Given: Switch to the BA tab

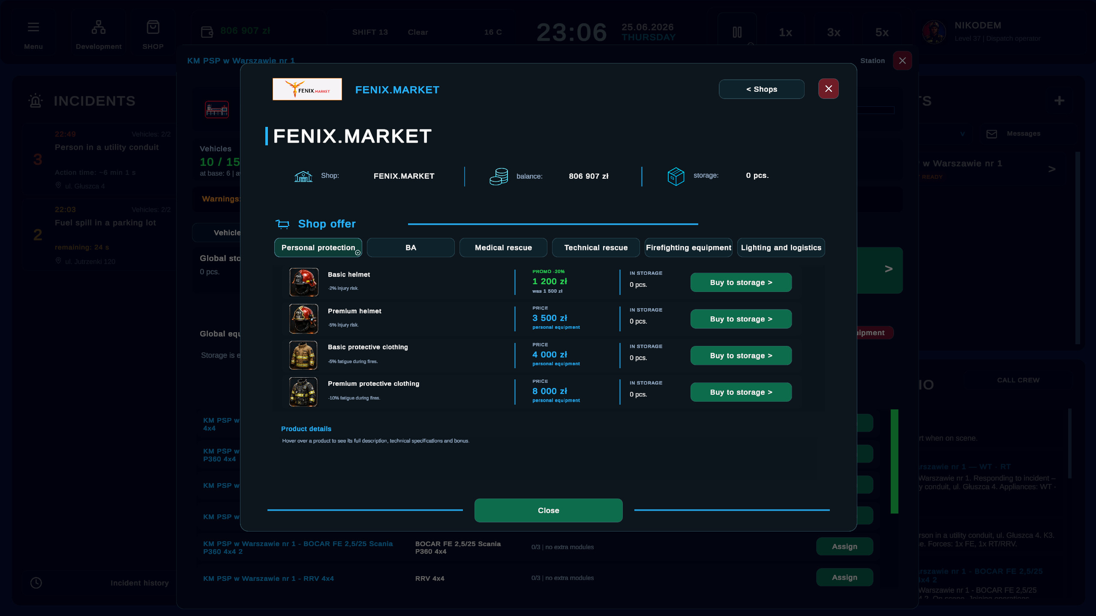Looking at the screenshot, I should tap(411, 247).
